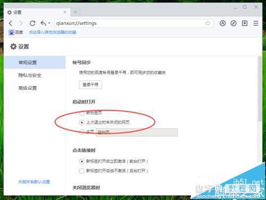Image resolution: width=266 pixels, height=200 pixels.
Task: Click the forward navigation arrow
Action: click(21, 23)
